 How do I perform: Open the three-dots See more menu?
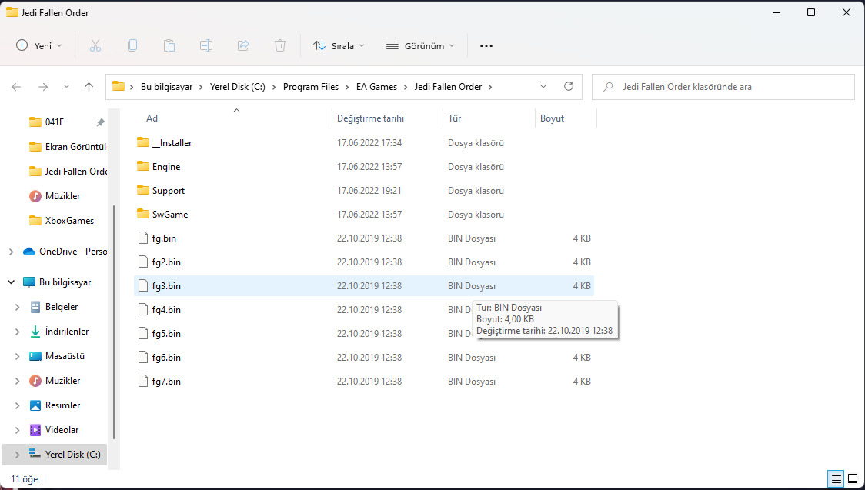coord(486,45)
